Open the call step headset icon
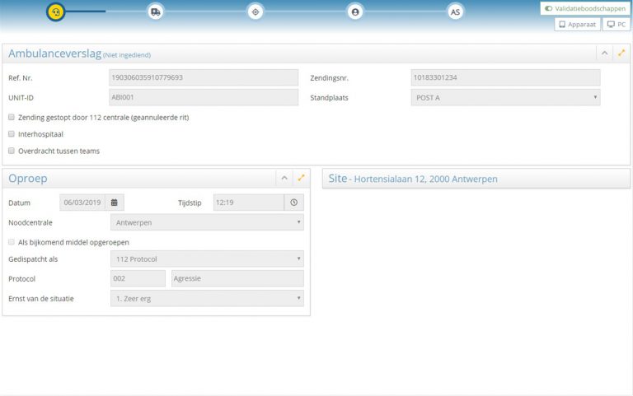633x396 pixels. click(56, 12)
